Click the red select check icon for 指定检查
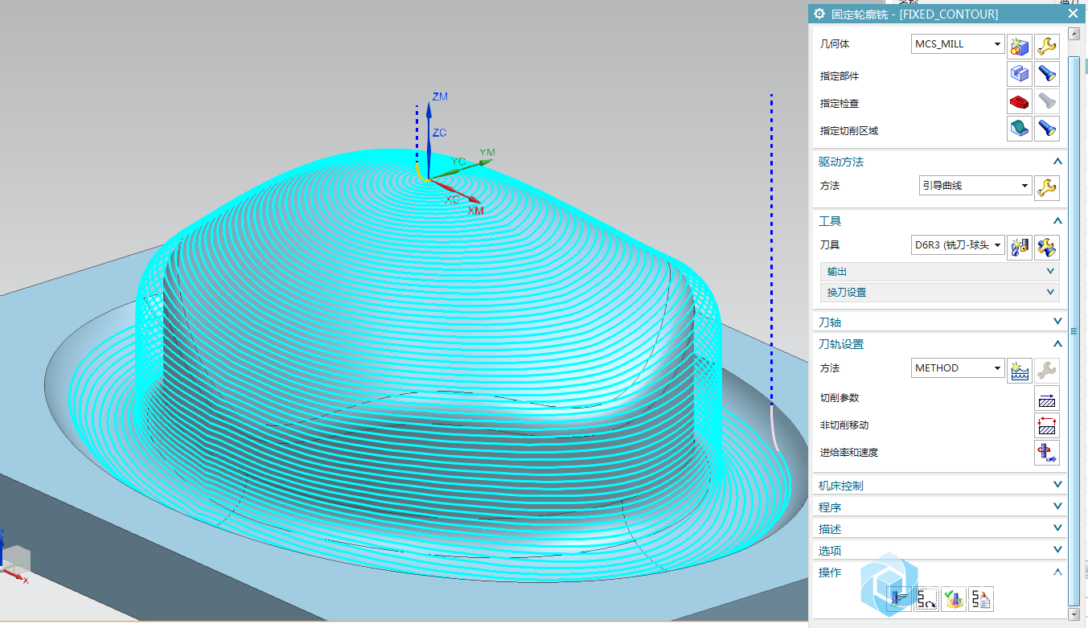1088x628 pixels. (1020, 101)
